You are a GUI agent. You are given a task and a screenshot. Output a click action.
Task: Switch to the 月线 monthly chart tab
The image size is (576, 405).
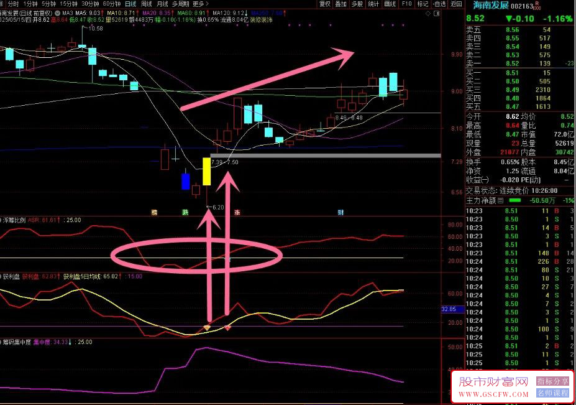[162, 4]
